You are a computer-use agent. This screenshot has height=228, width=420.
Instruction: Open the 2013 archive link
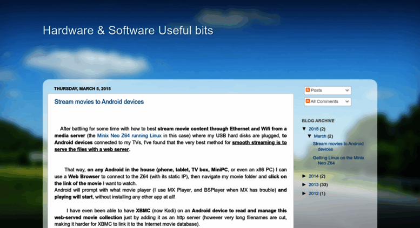tap(314, 185)
